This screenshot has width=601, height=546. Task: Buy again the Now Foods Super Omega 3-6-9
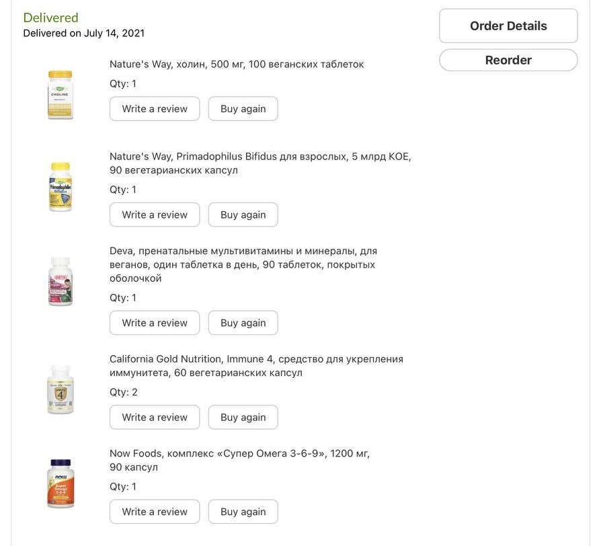(x=243, y=512)
